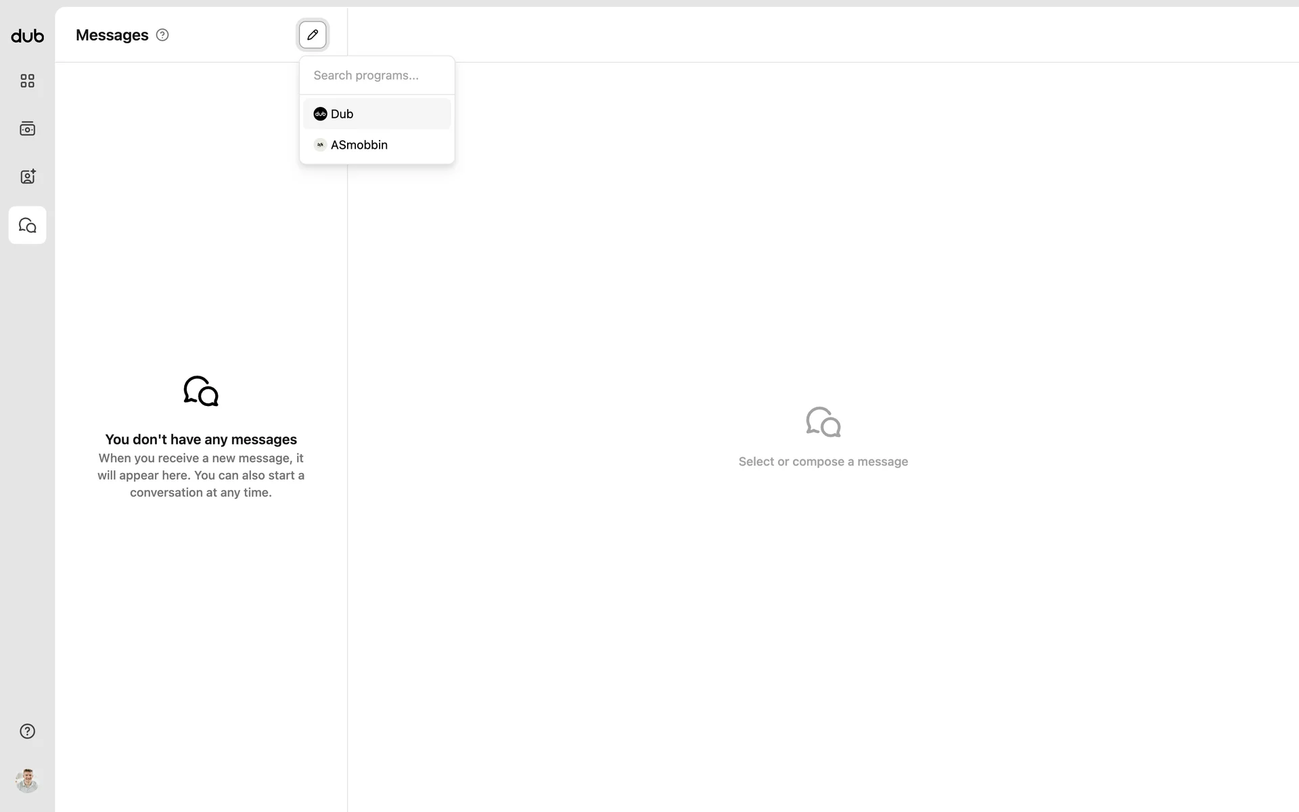Screen dimensions: 1299x812
Task: Open the Programs grid icon in sidebar
Action: click(27, 81)
